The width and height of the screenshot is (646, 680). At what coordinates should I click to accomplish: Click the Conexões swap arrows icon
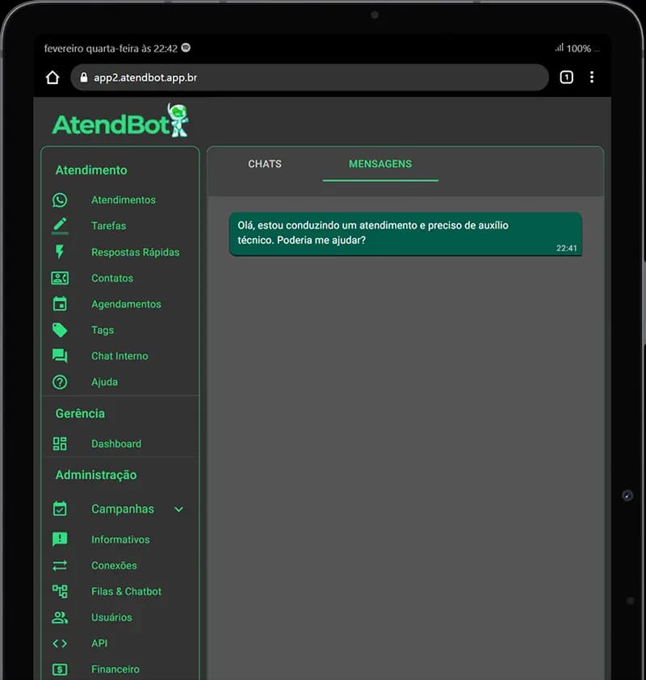click(x=60, y=565)
